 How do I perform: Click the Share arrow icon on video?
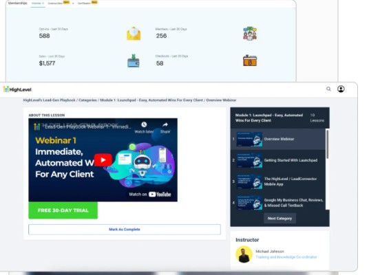pyautogui.click(x=165, y=124)
